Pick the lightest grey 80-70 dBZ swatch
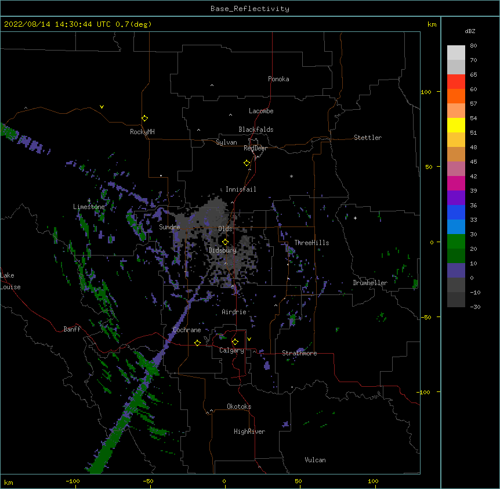 pyautogui.click(x=456, y=52)
